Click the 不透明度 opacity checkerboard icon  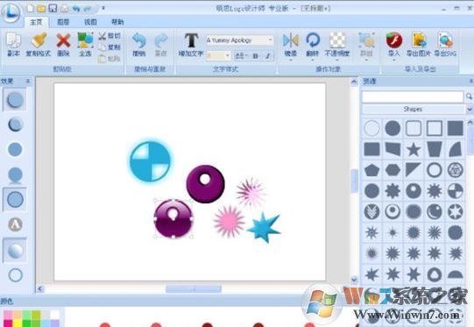337,40
